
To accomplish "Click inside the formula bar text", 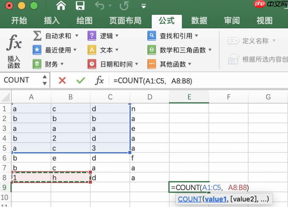I will (x=153, y=81).
